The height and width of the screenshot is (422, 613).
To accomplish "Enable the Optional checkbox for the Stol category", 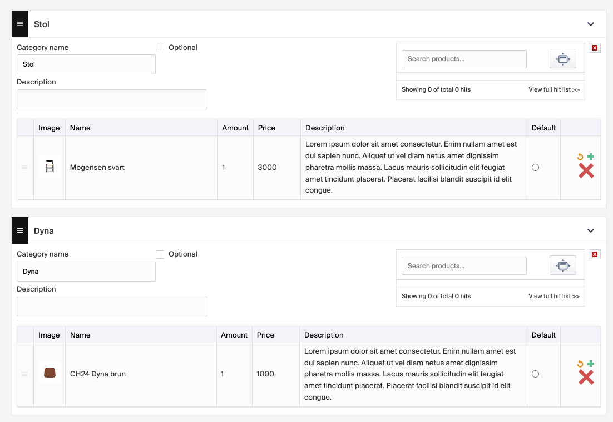I will [x=160, y=48].
